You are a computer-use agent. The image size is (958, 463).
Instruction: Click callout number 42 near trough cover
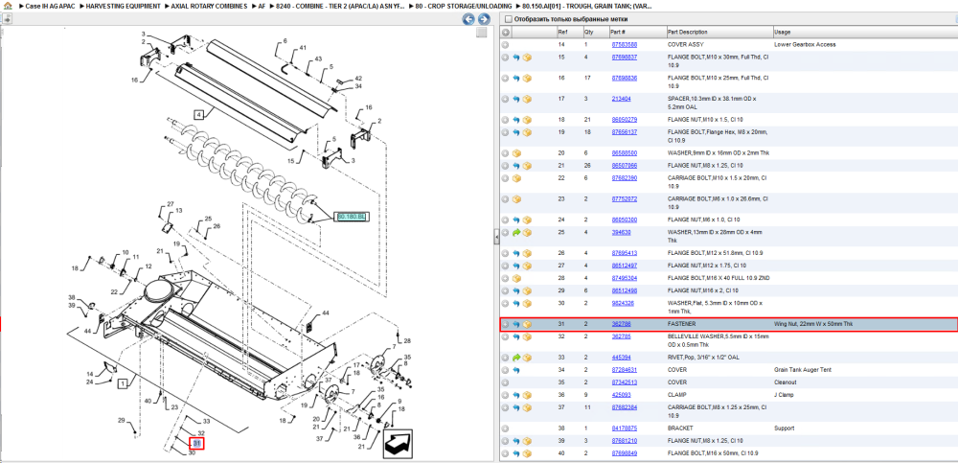[358, 79]
